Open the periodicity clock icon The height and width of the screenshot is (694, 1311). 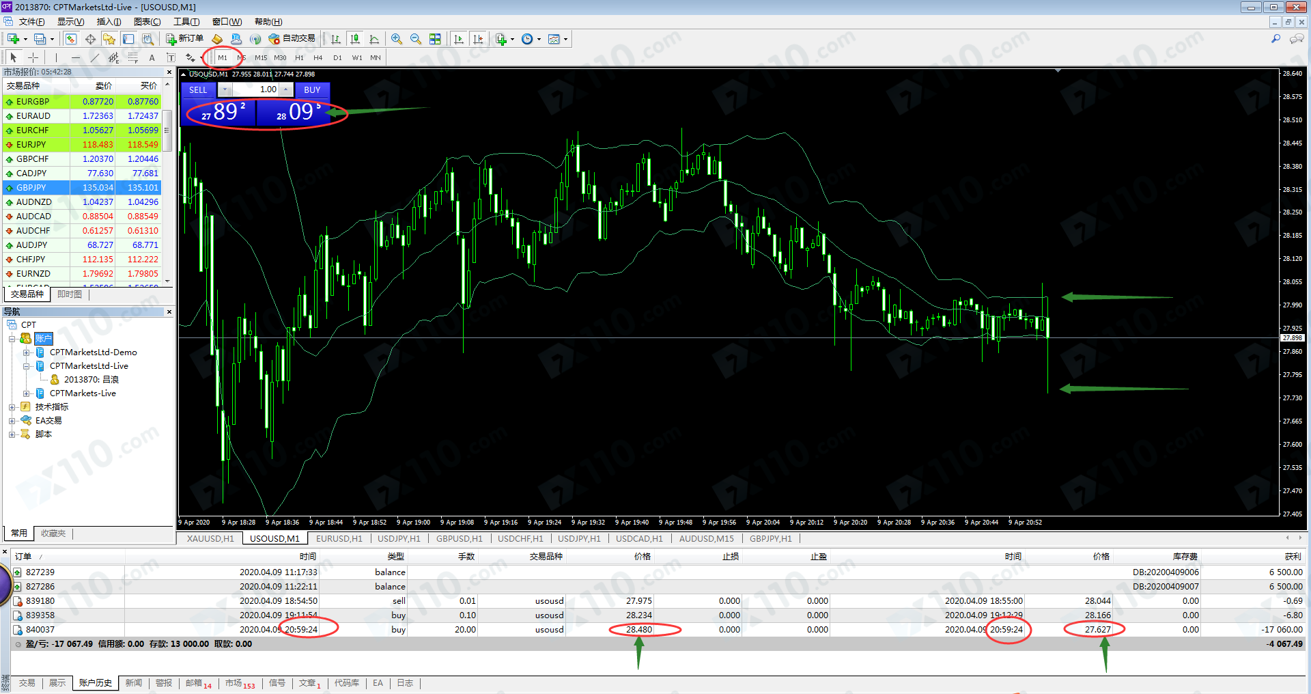[527, 39]
